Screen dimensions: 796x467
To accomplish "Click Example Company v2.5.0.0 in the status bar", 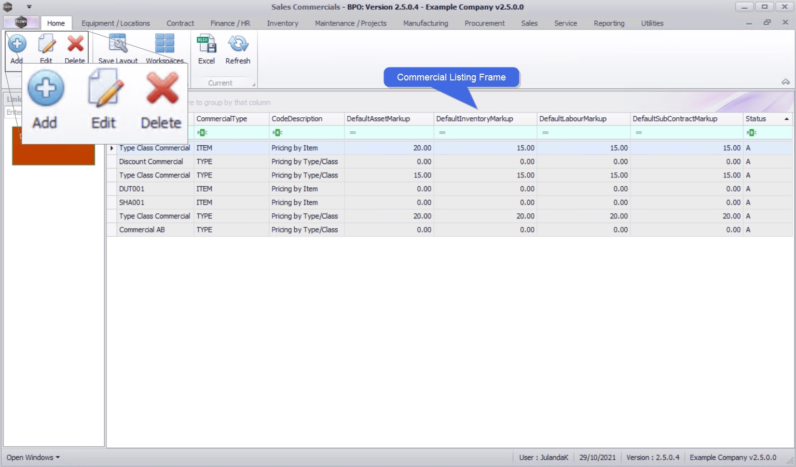I will pyautogui.click(x=733, y=458).
